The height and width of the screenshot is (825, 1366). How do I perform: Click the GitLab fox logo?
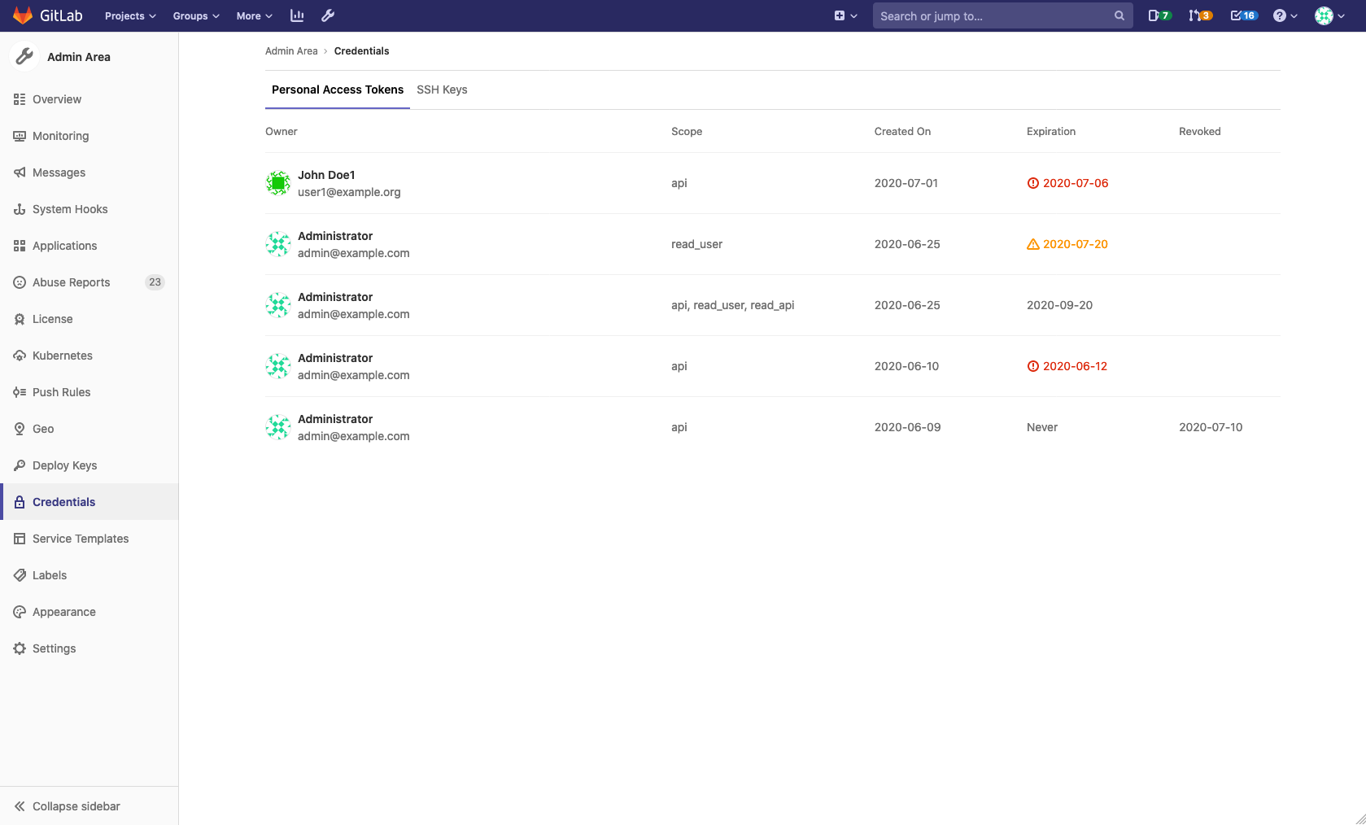point(21,15)
